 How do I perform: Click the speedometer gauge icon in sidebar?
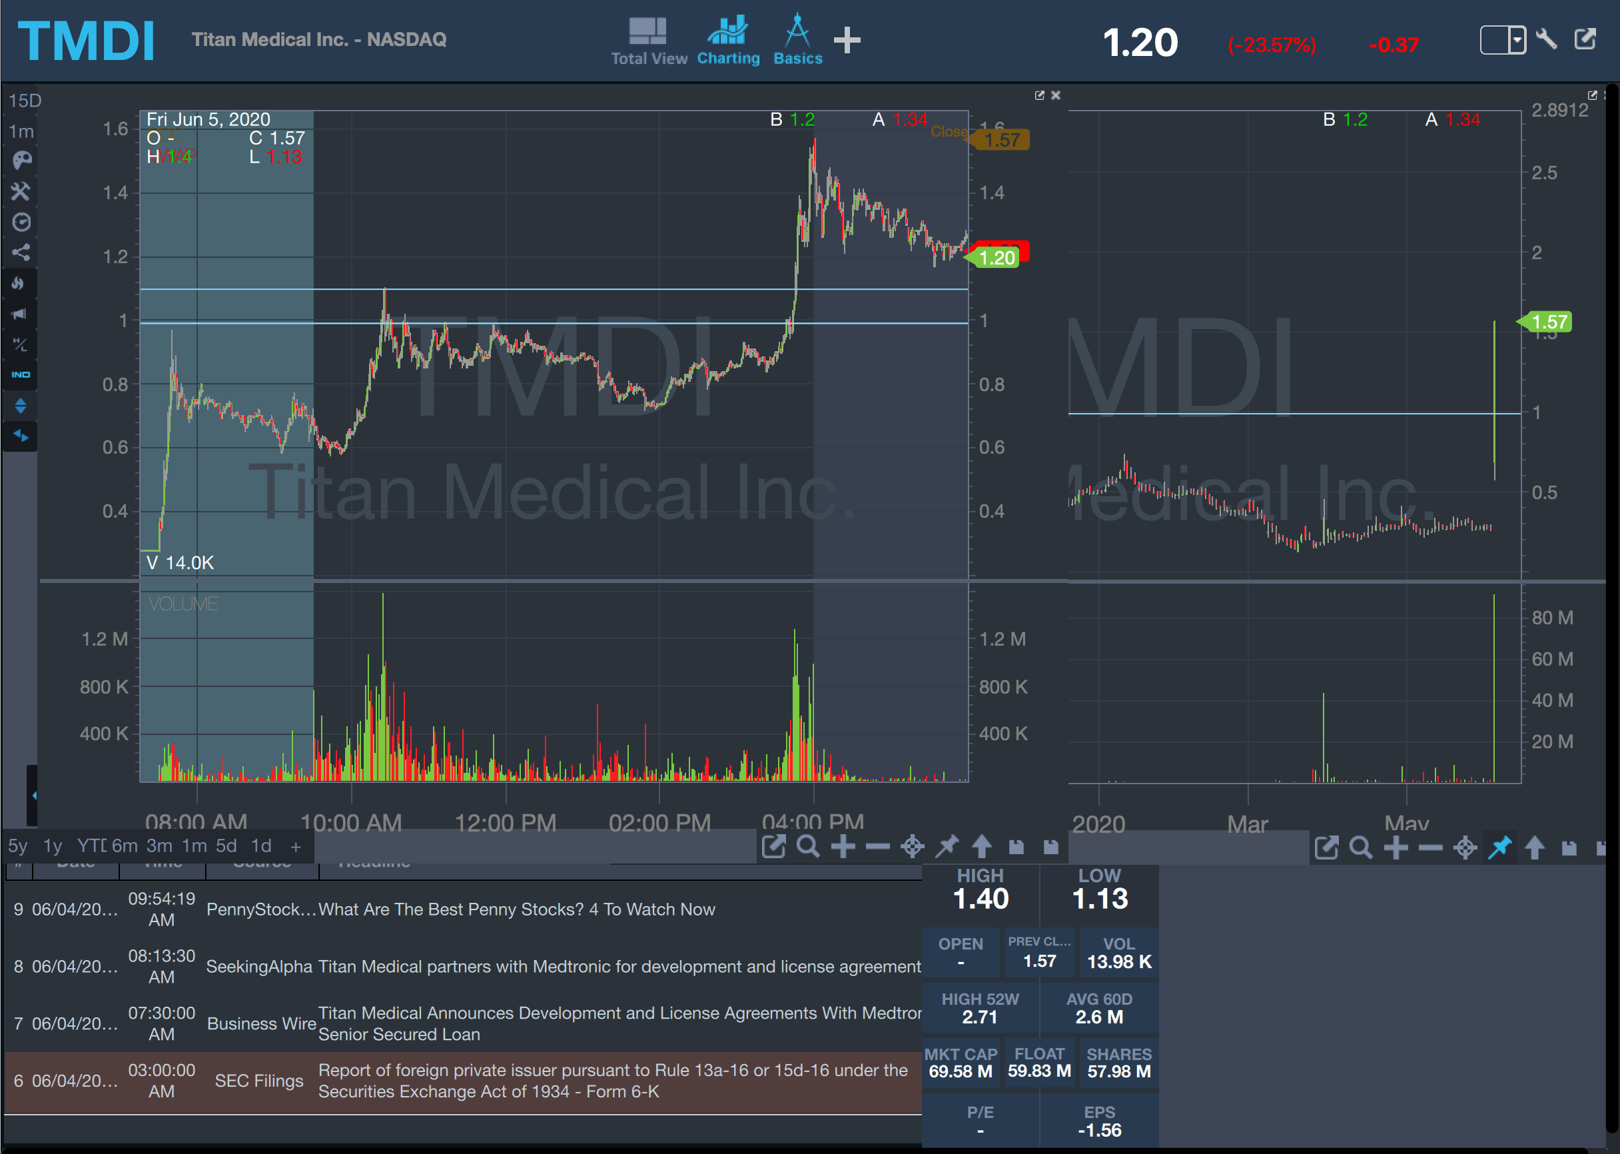click(21, 222)
